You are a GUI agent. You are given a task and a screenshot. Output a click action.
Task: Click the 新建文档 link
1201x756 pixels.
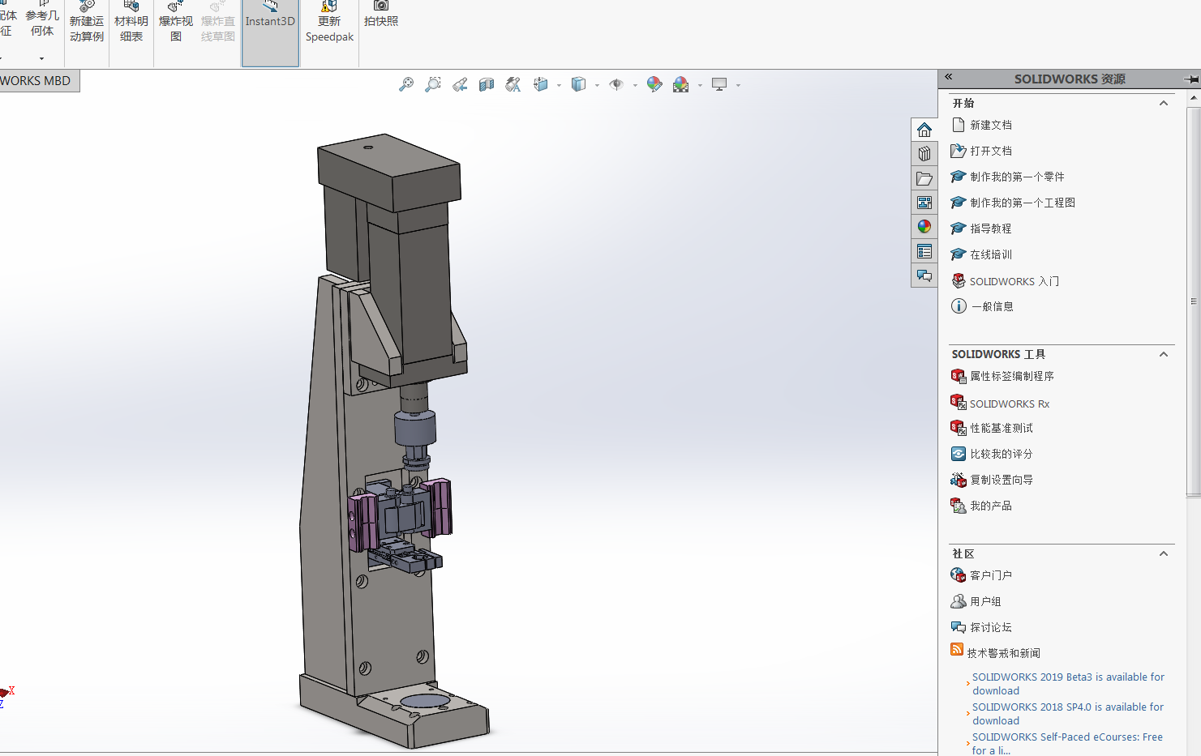pos(991,125)
